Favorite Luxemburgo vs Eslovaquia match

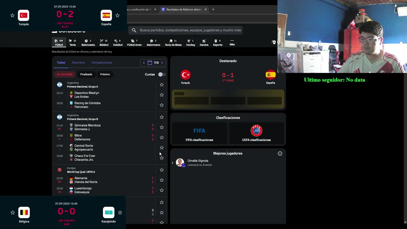[162, 190]
